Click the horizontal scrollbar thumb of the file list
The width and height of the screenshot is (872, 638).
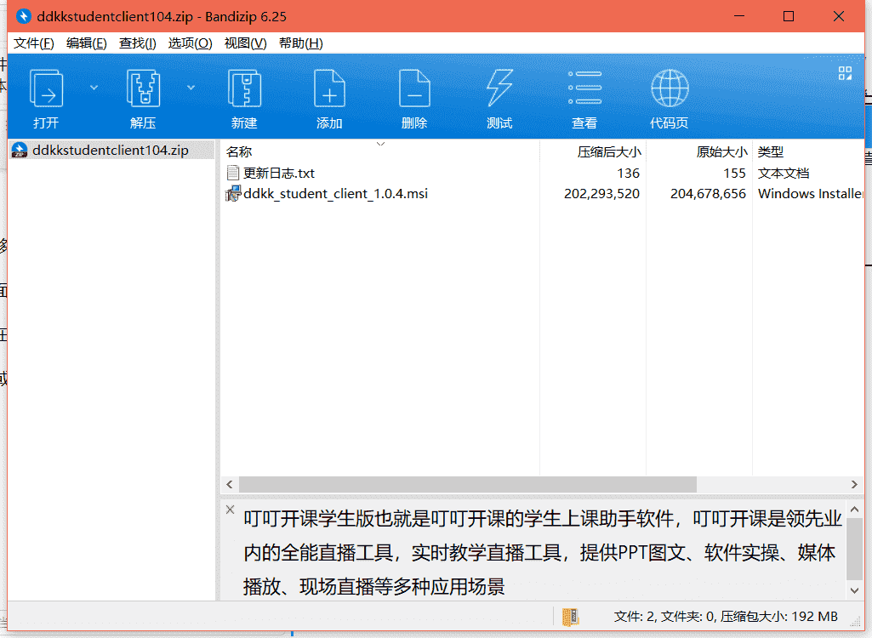pyautogui.click(x=468, y=485)
